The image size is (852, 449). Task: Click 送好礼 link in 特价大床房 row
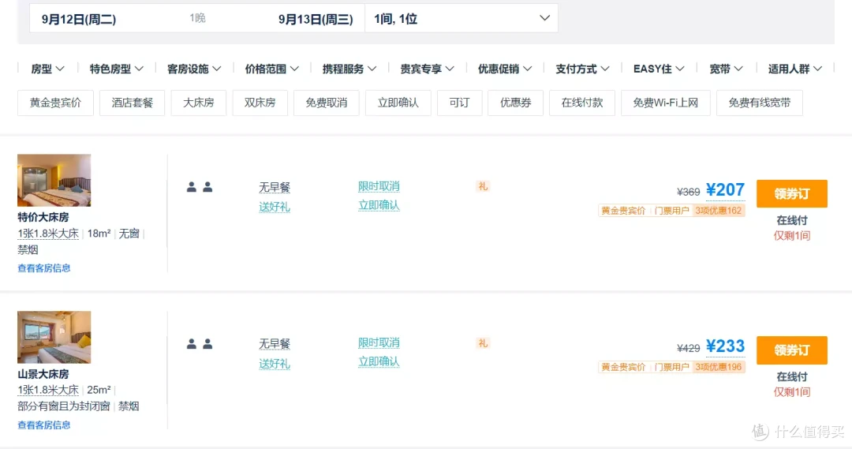275,207
